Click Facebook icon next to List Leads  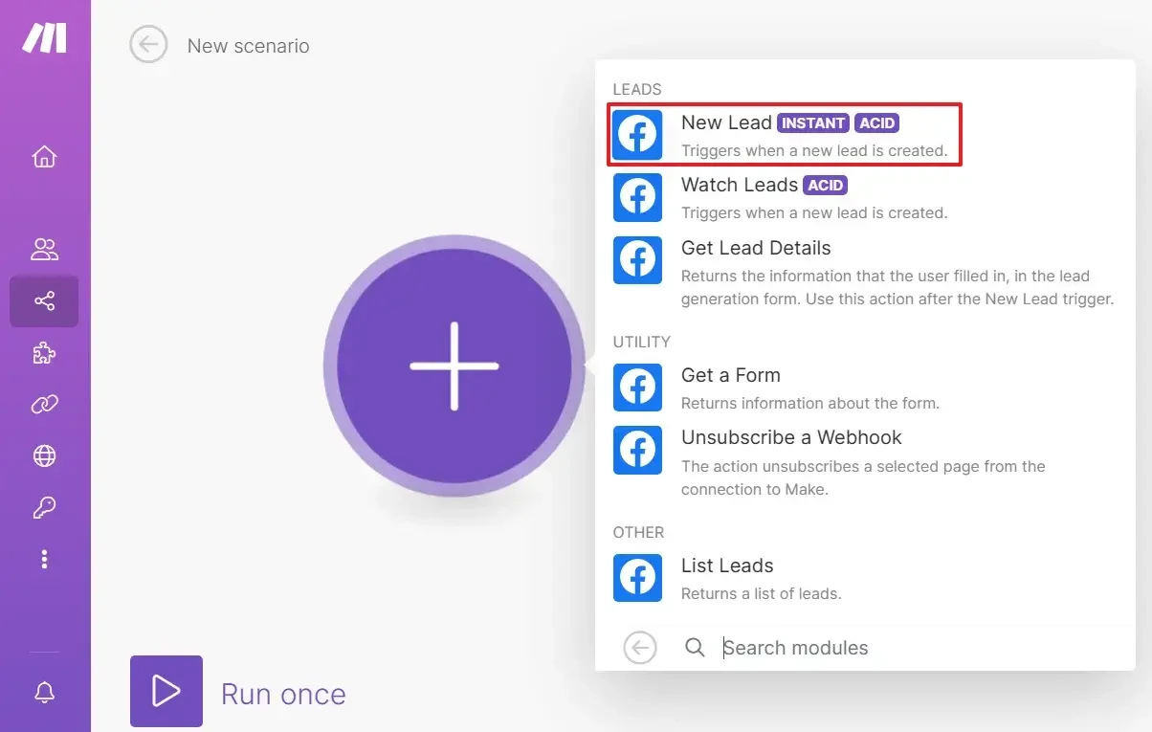(637, 577)
